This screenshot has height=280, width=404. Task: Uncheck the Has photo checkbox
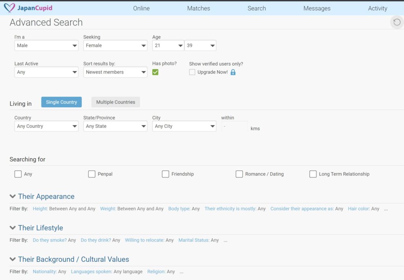(155, 72)
